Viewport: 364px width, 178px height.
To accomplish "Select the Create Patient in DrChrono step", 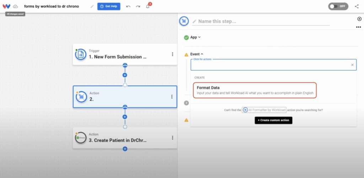I will [x=125, y=138].
